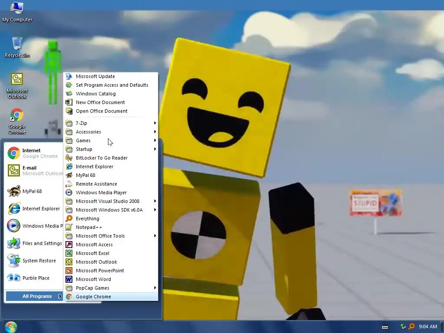Click the Everything magnifier tray icon
This screenshot has width=444, height=333.
412,326
